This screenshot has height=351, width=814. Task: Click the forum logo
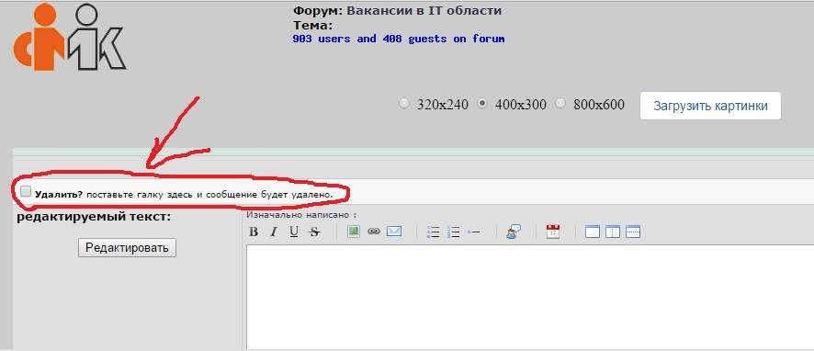point(69,37)
